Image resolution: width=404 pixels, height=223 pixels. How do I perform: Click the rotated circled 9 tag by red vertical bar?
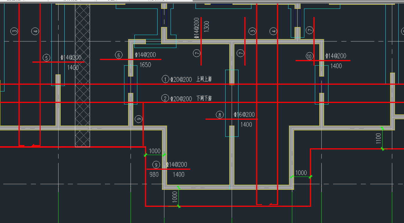coord(138,119)
